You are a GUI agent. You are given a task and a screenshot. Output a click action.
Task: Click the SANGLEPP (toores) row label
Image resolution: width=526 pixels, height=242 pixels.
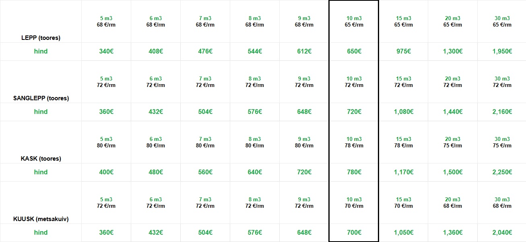tap(41, 98)
